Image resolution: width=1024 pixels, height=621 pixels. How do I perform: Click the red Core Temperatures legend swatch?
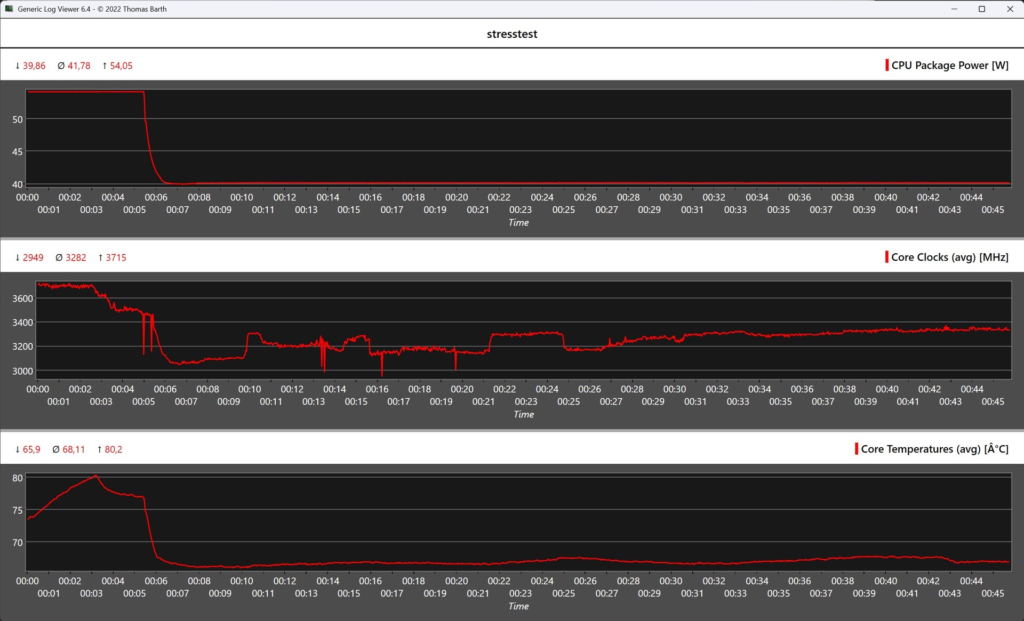(x=856, y=449)
